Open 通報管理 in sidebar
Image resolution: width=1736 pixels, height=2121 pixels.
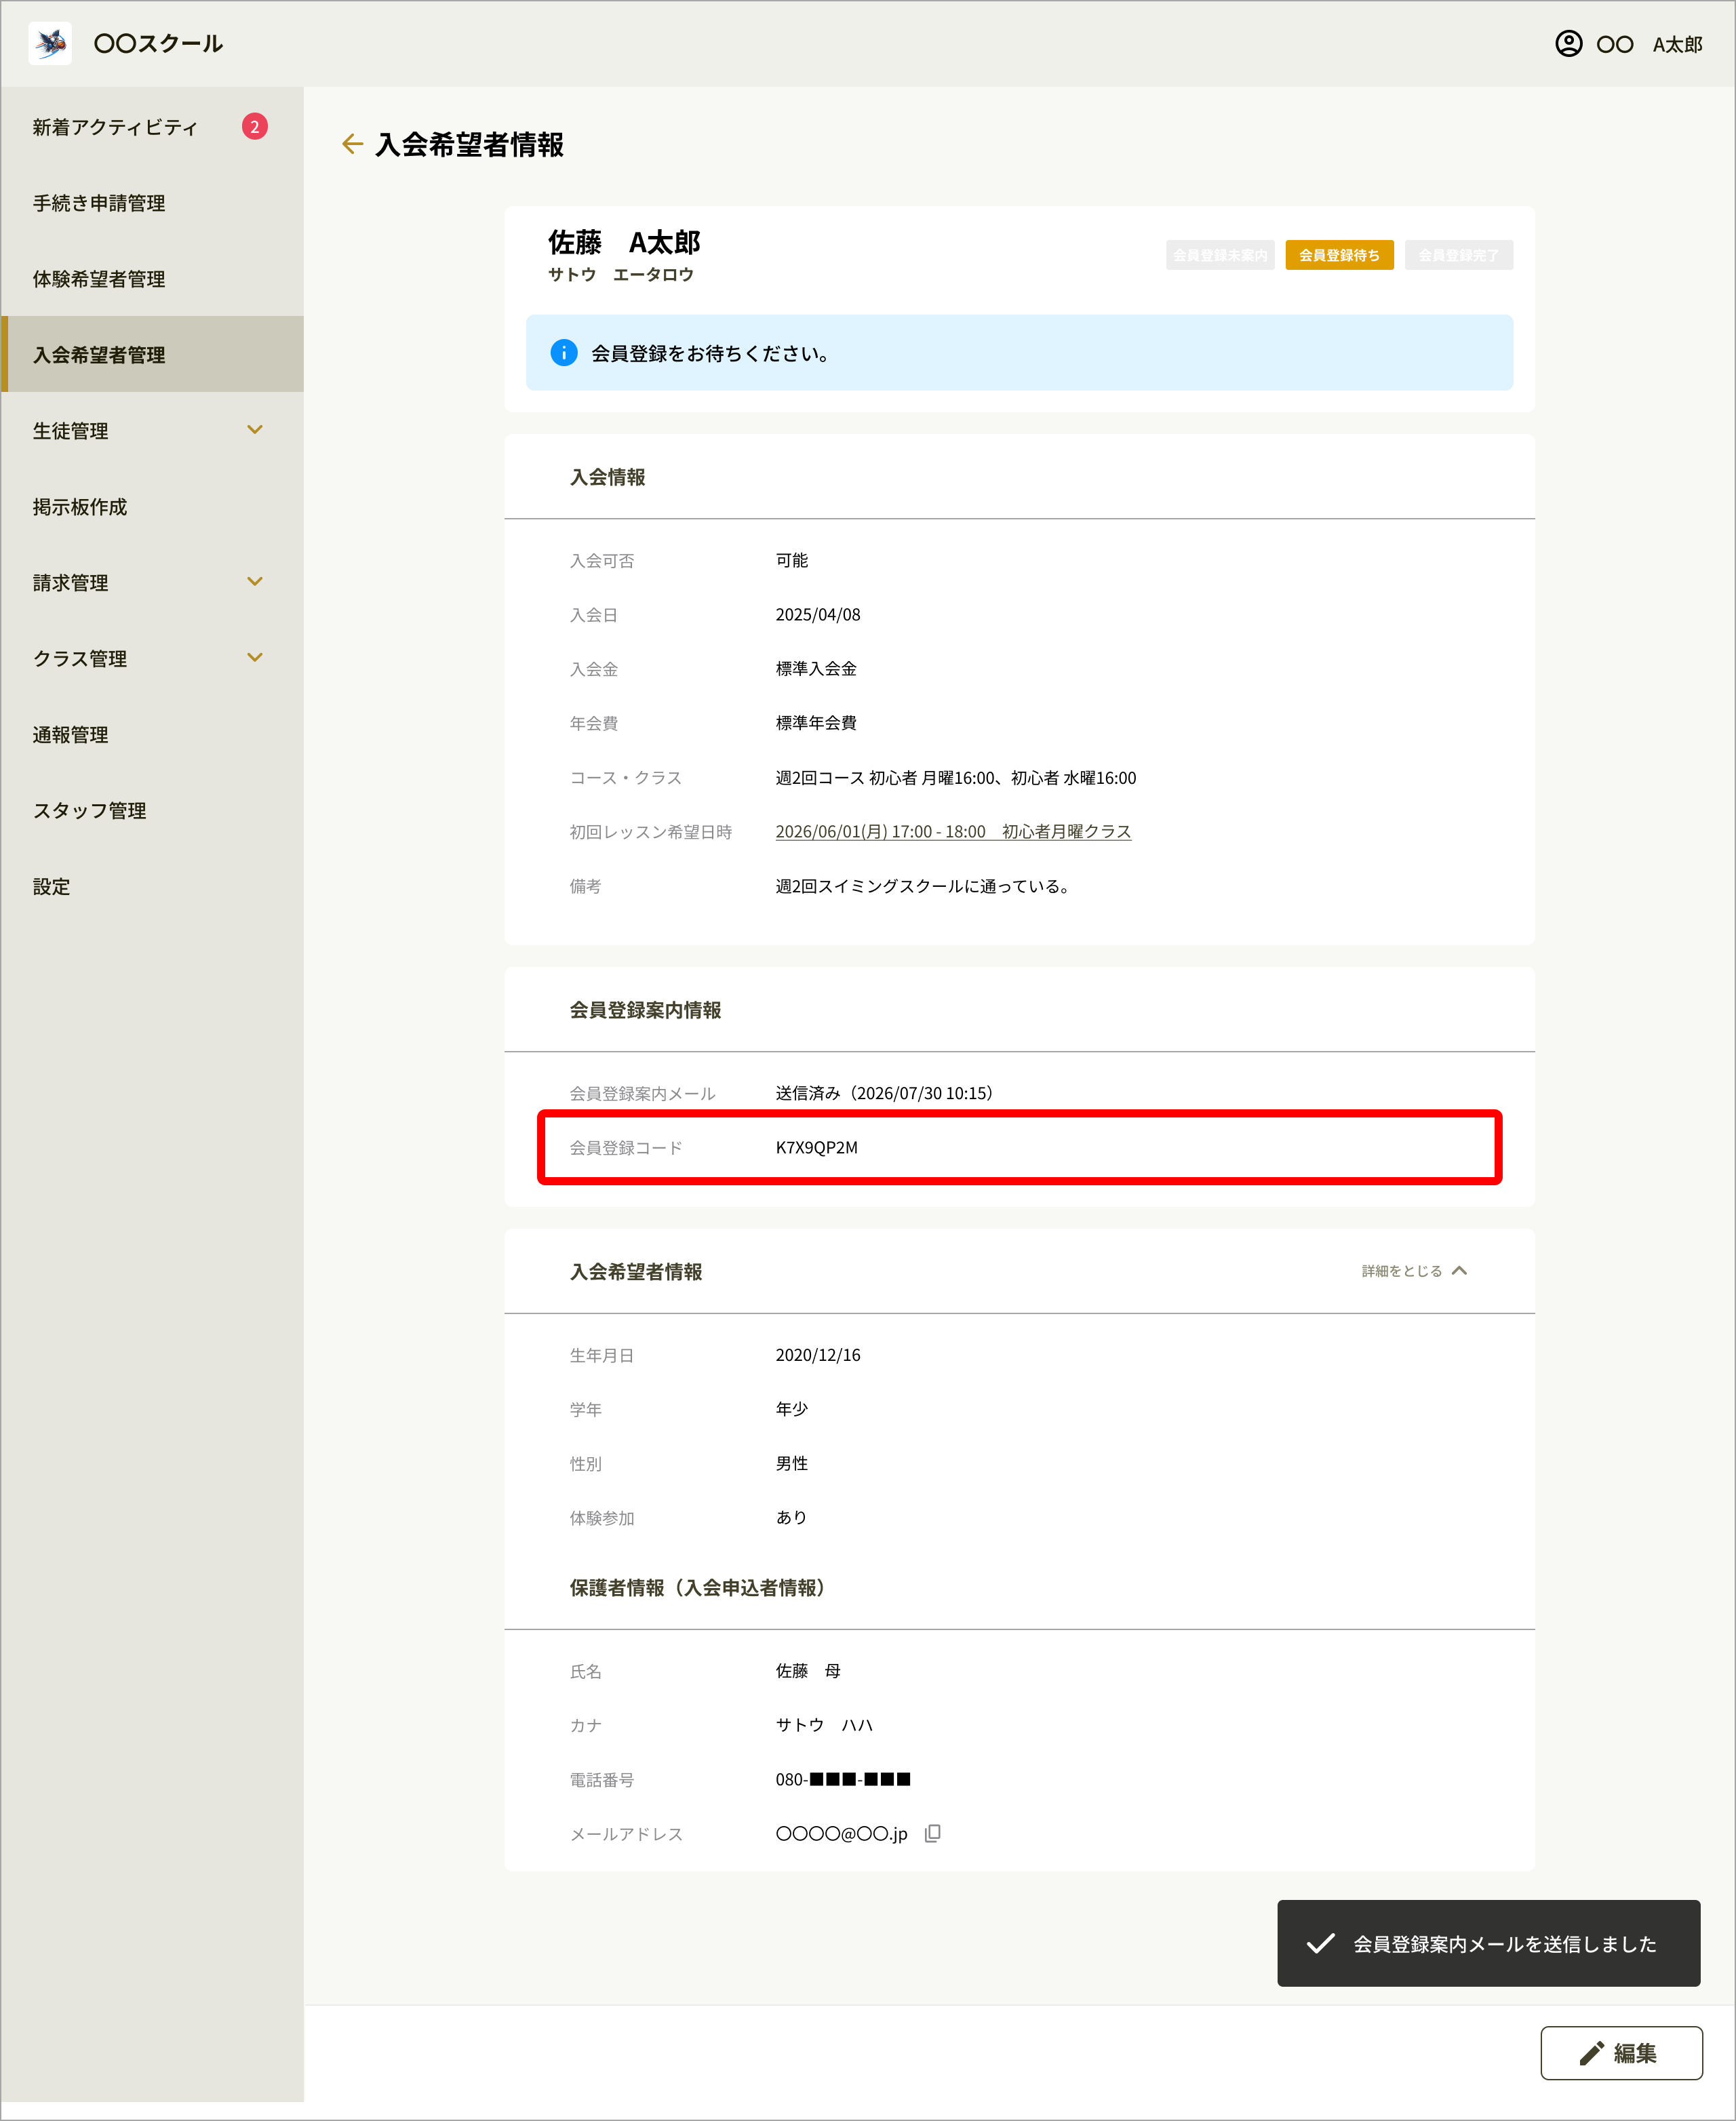point(152,735)
